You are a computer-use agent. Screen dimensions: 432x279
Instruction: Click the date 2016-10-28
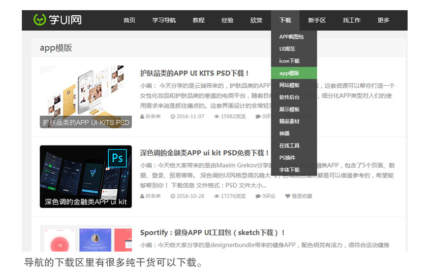coord(190,196)
